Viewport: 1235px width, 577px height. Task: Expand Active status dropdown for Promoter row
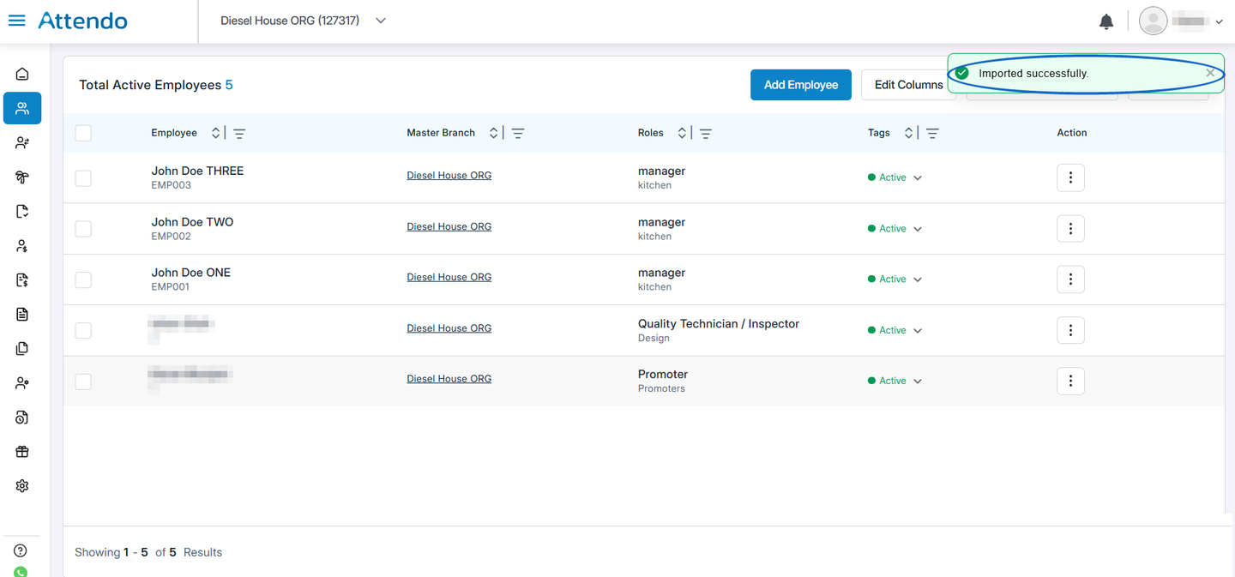click(x=918, y=381)
